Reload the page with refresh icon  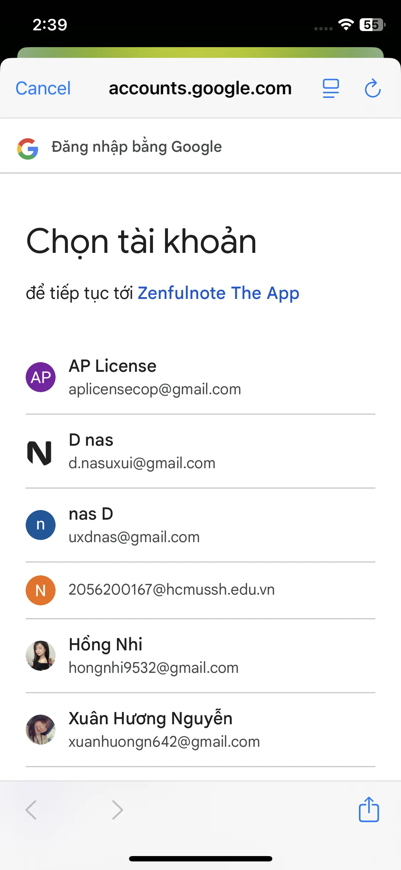click(372, 88)
